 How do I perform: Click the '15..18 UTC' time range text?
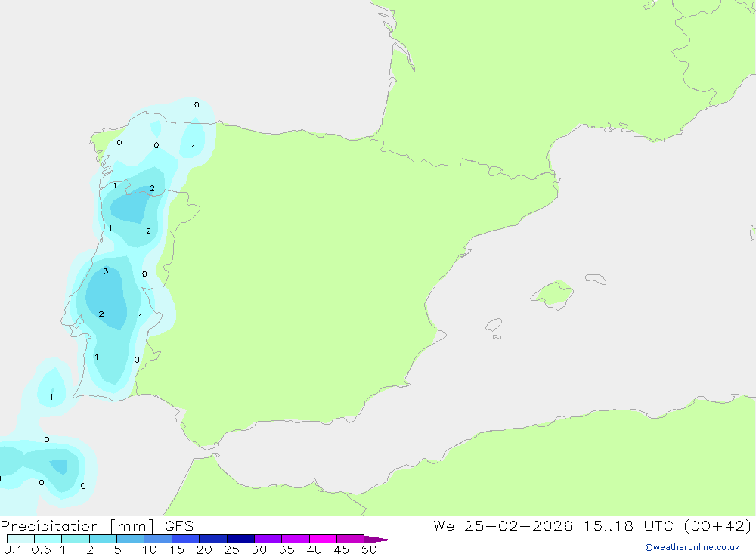pos(629,525)
